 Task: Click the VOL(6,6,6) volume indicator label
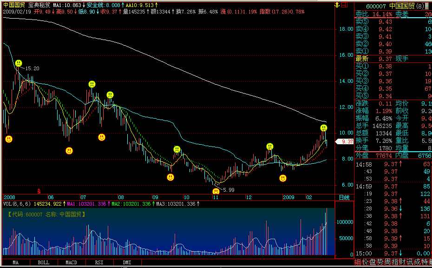click(17, 204)
